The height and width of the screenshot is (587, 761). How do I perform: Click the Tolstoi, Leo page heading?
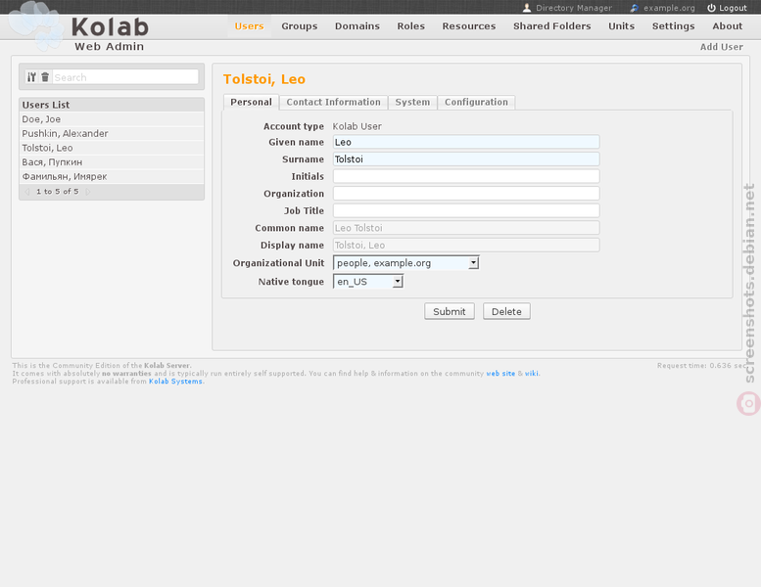click(264, 79)
